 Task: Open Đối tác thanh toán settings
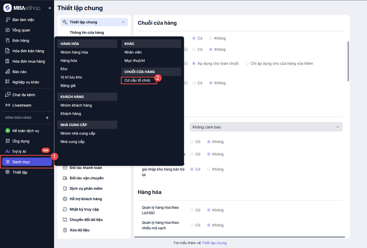pyautogui.click(x=86, y=168)
